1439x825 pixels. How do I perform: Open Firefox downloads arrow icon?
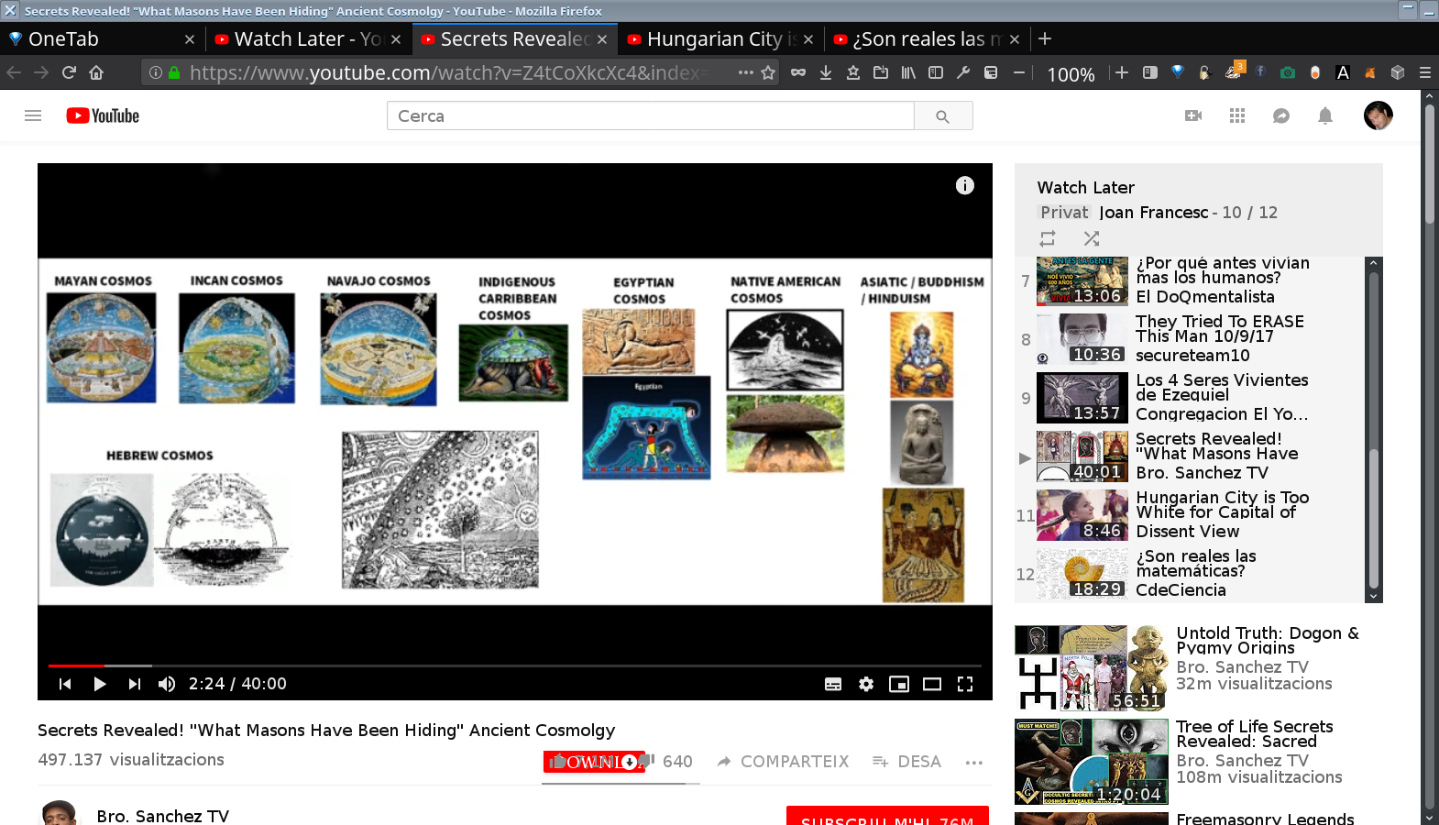[x=826, y=72]
